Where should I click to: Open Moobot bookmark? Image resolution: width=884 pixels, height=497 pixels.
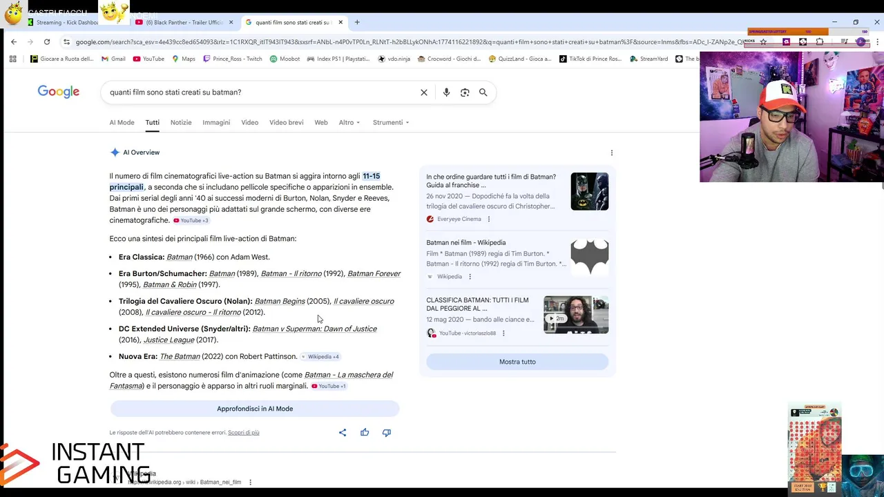click(285, 59)
